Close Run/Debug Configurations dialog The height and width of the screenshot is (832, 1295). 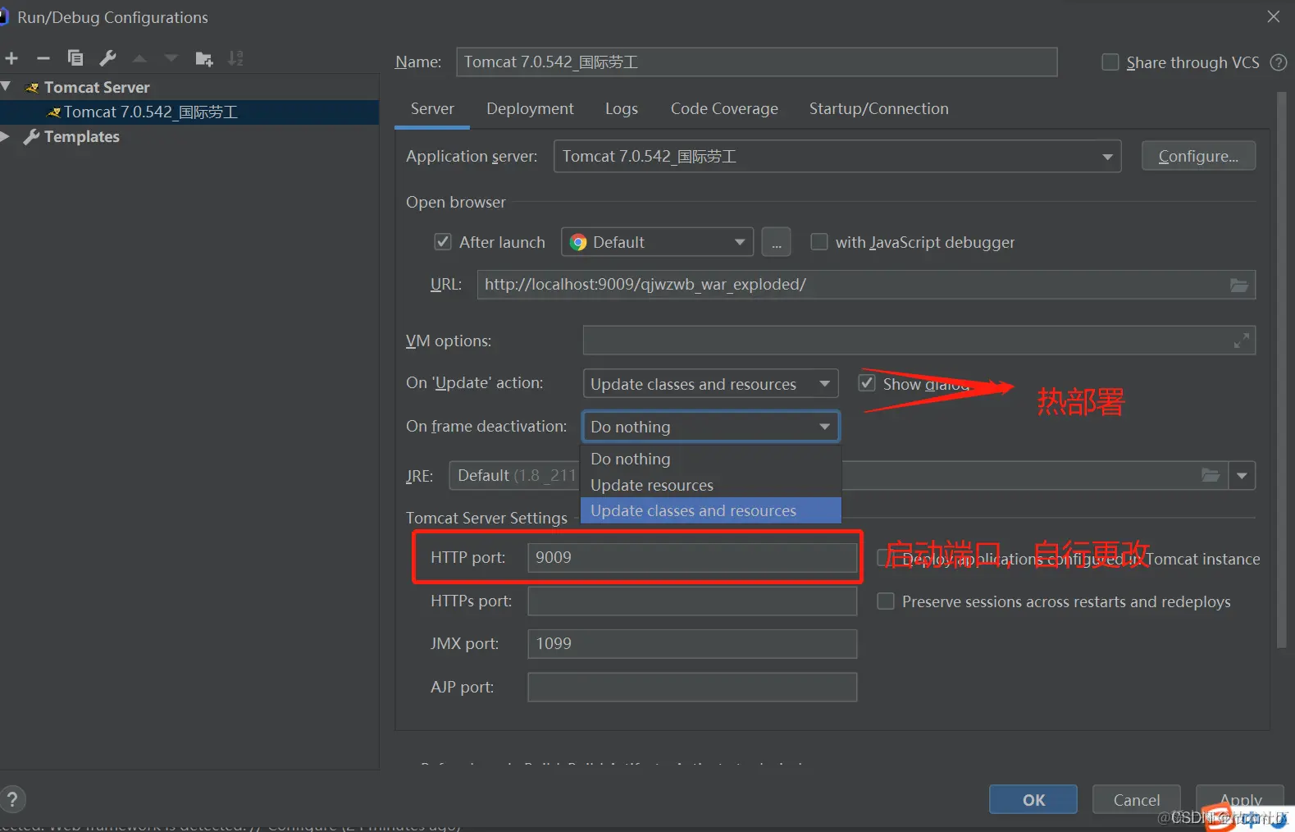pyautogui.click(x=1273, y=16)
